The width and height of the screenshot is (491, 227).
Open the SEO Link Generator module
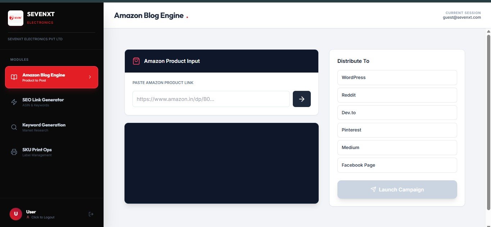51,102
